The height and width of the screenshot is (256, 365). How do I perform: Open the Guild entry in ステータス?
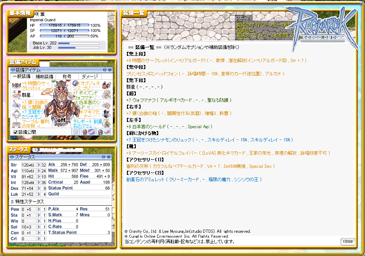click(x=53, y=194)
